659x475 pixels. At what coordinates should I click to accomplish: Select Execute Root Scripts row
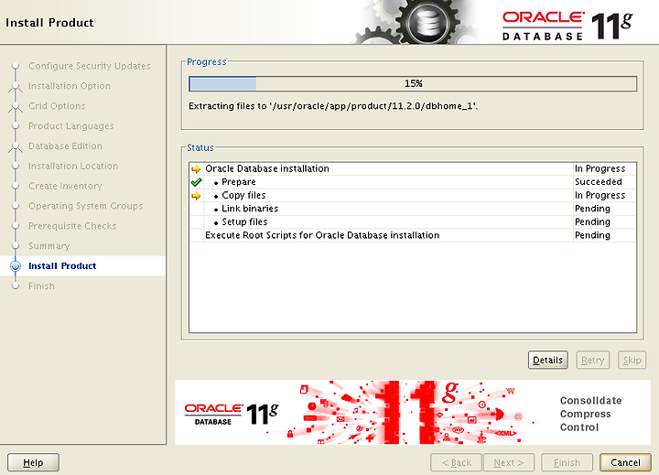[x=413, y=235]
